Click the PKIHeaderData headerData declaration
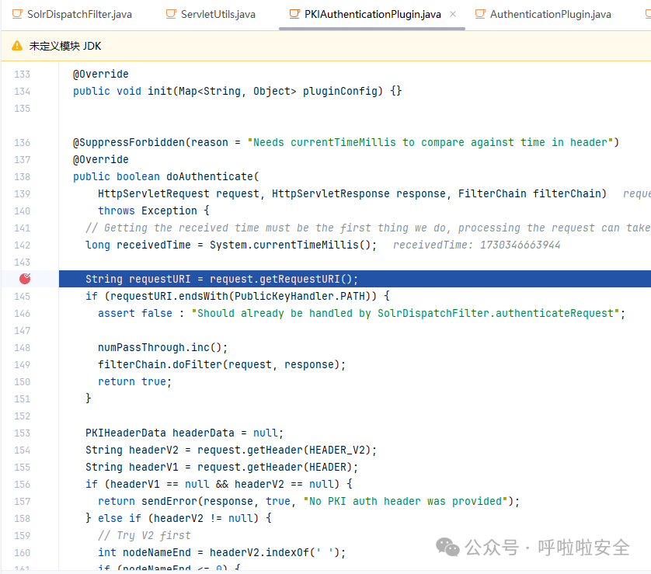This screenshot has width=651, height=574. [x=184, y=433]
